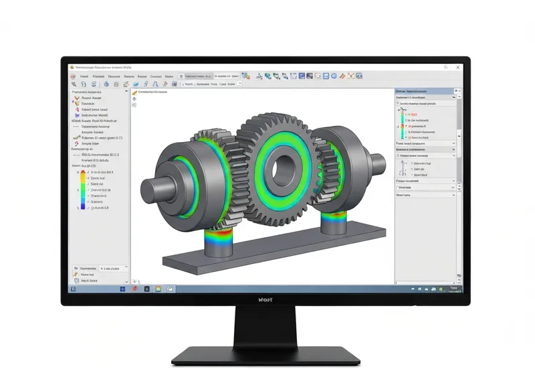Click the blue eraser-shaped toolbar icon
This screenshot has height=375, width=535.
(136, 84)
